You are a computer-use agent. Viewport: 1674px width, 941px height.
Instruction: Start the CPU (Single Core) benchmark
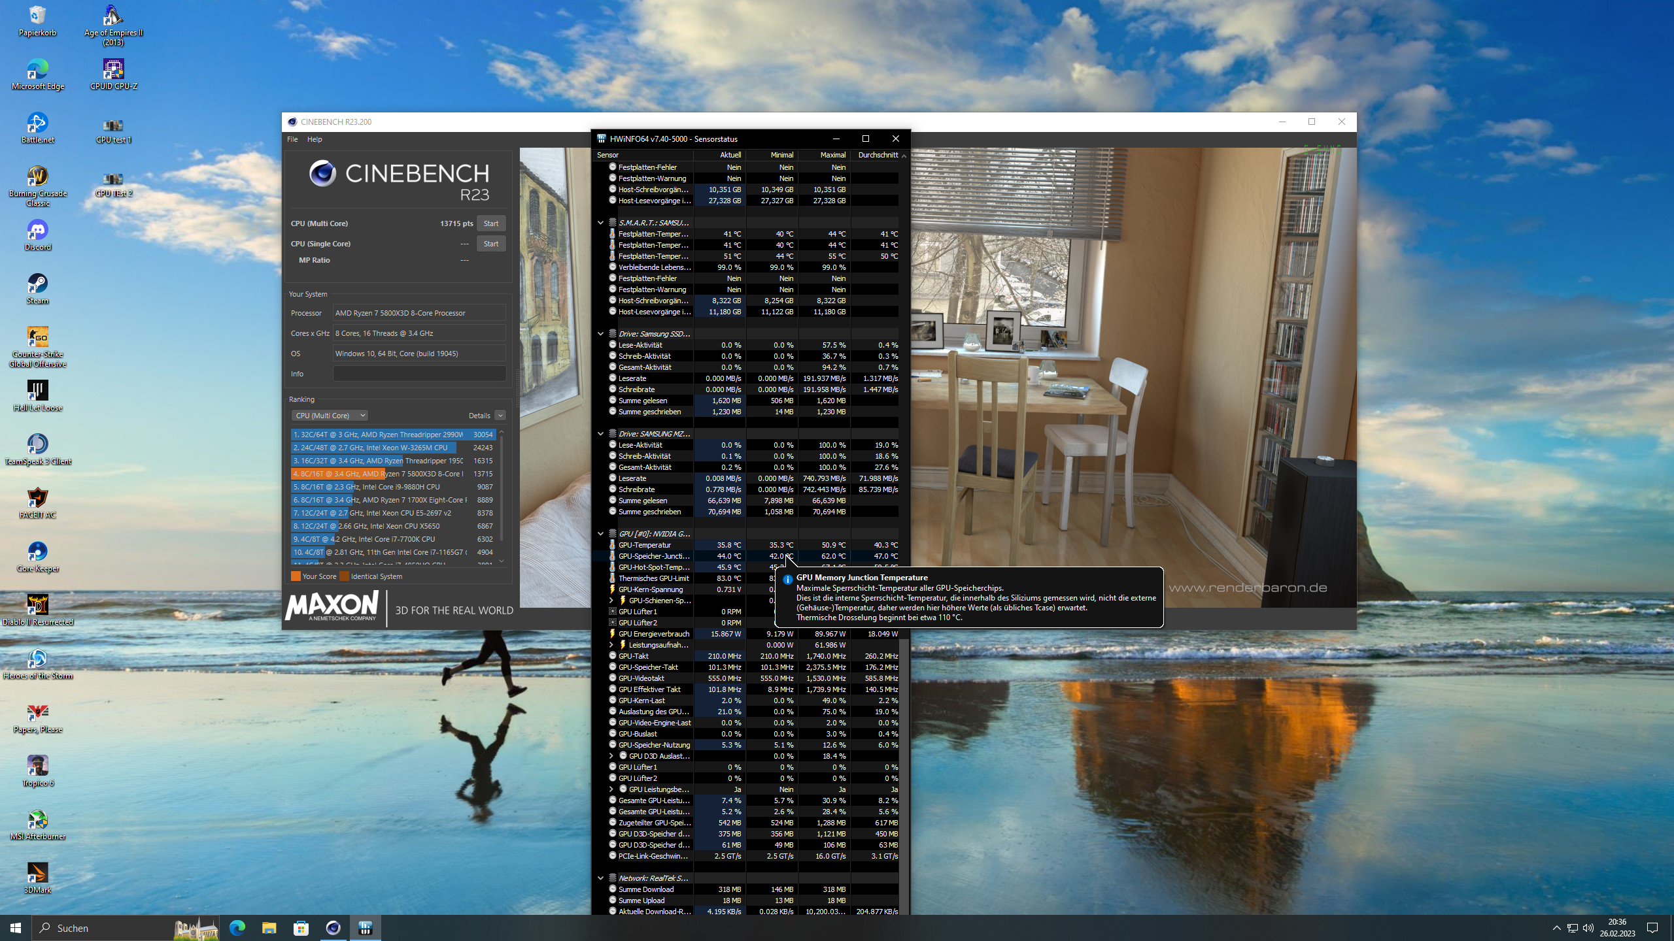pos(490,244)
